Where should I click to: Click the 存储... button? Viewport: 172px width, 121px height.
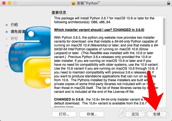click(92, 114)
